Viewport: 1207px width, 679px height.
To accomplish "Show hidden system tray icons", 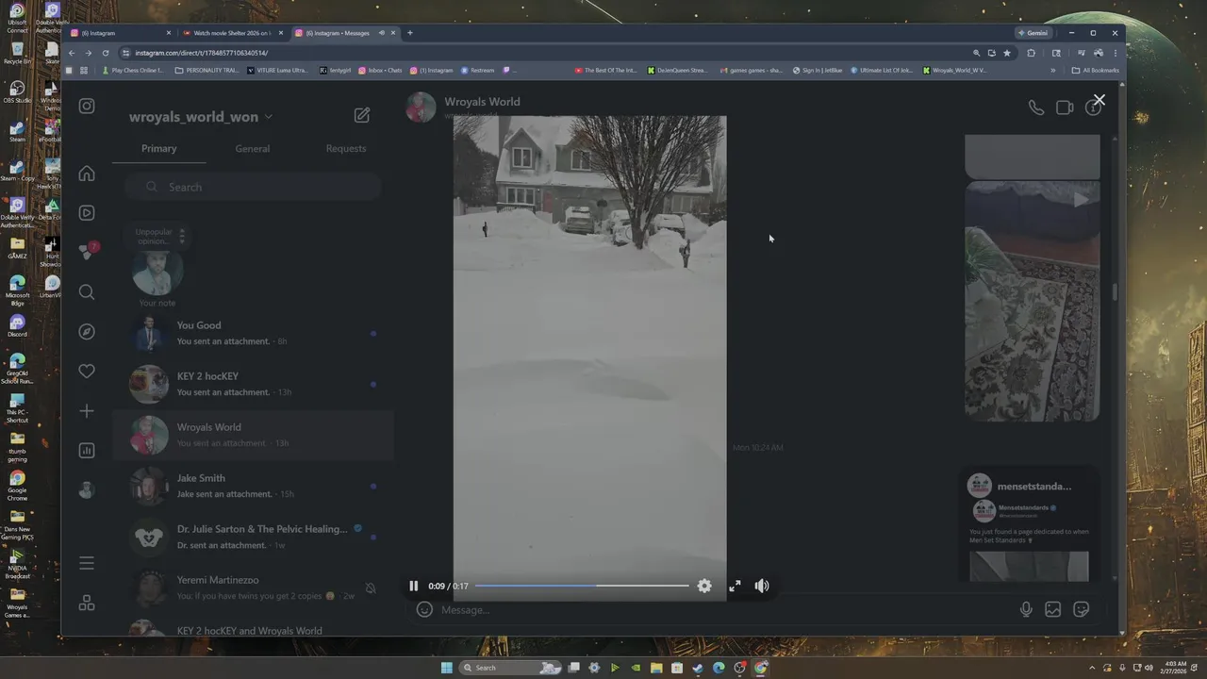I will click(1094, 668).
